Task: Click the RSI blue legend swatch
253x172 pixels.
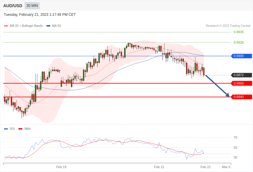Action: tap(6, 129)
